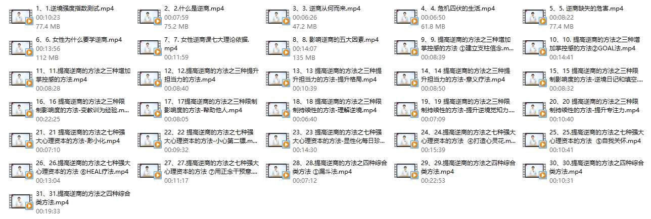Select file name 8.影响逆商的五大因素.mp4
Viewport: 651px width, 219px height.
click(336, 39)
